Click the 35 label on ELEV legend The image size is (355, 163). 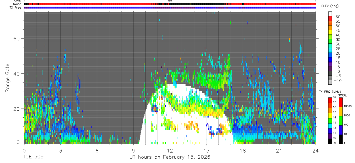pyautogui.click(x=337, y=39)
